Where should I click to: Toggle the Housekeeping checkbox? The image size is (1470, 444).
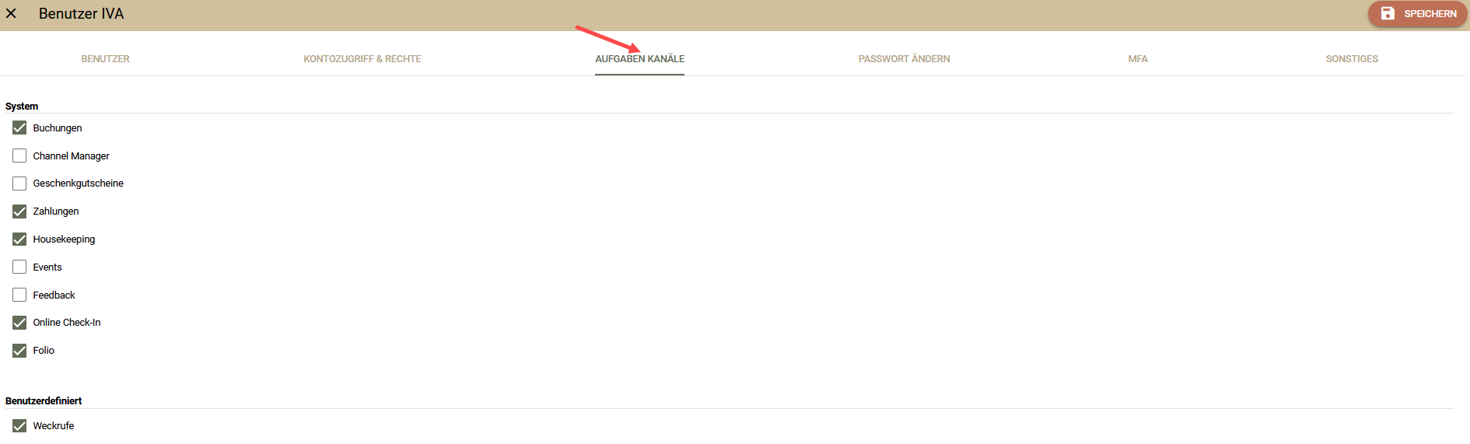(19, 239)
